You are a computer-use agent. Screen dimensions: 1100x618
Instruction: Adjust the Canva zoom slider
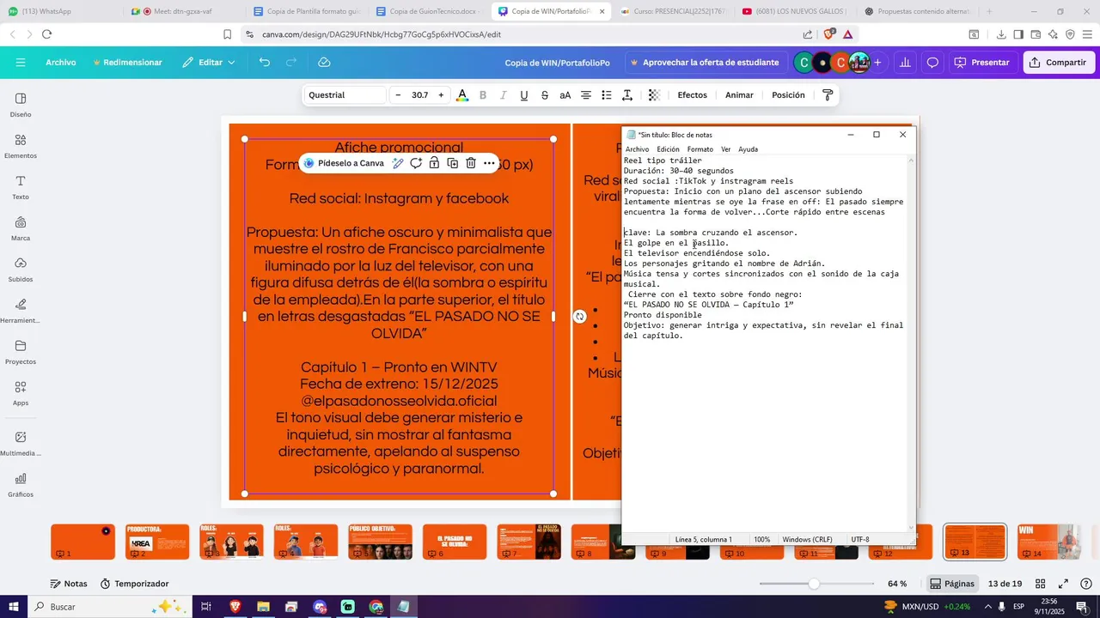coord(814,584)
